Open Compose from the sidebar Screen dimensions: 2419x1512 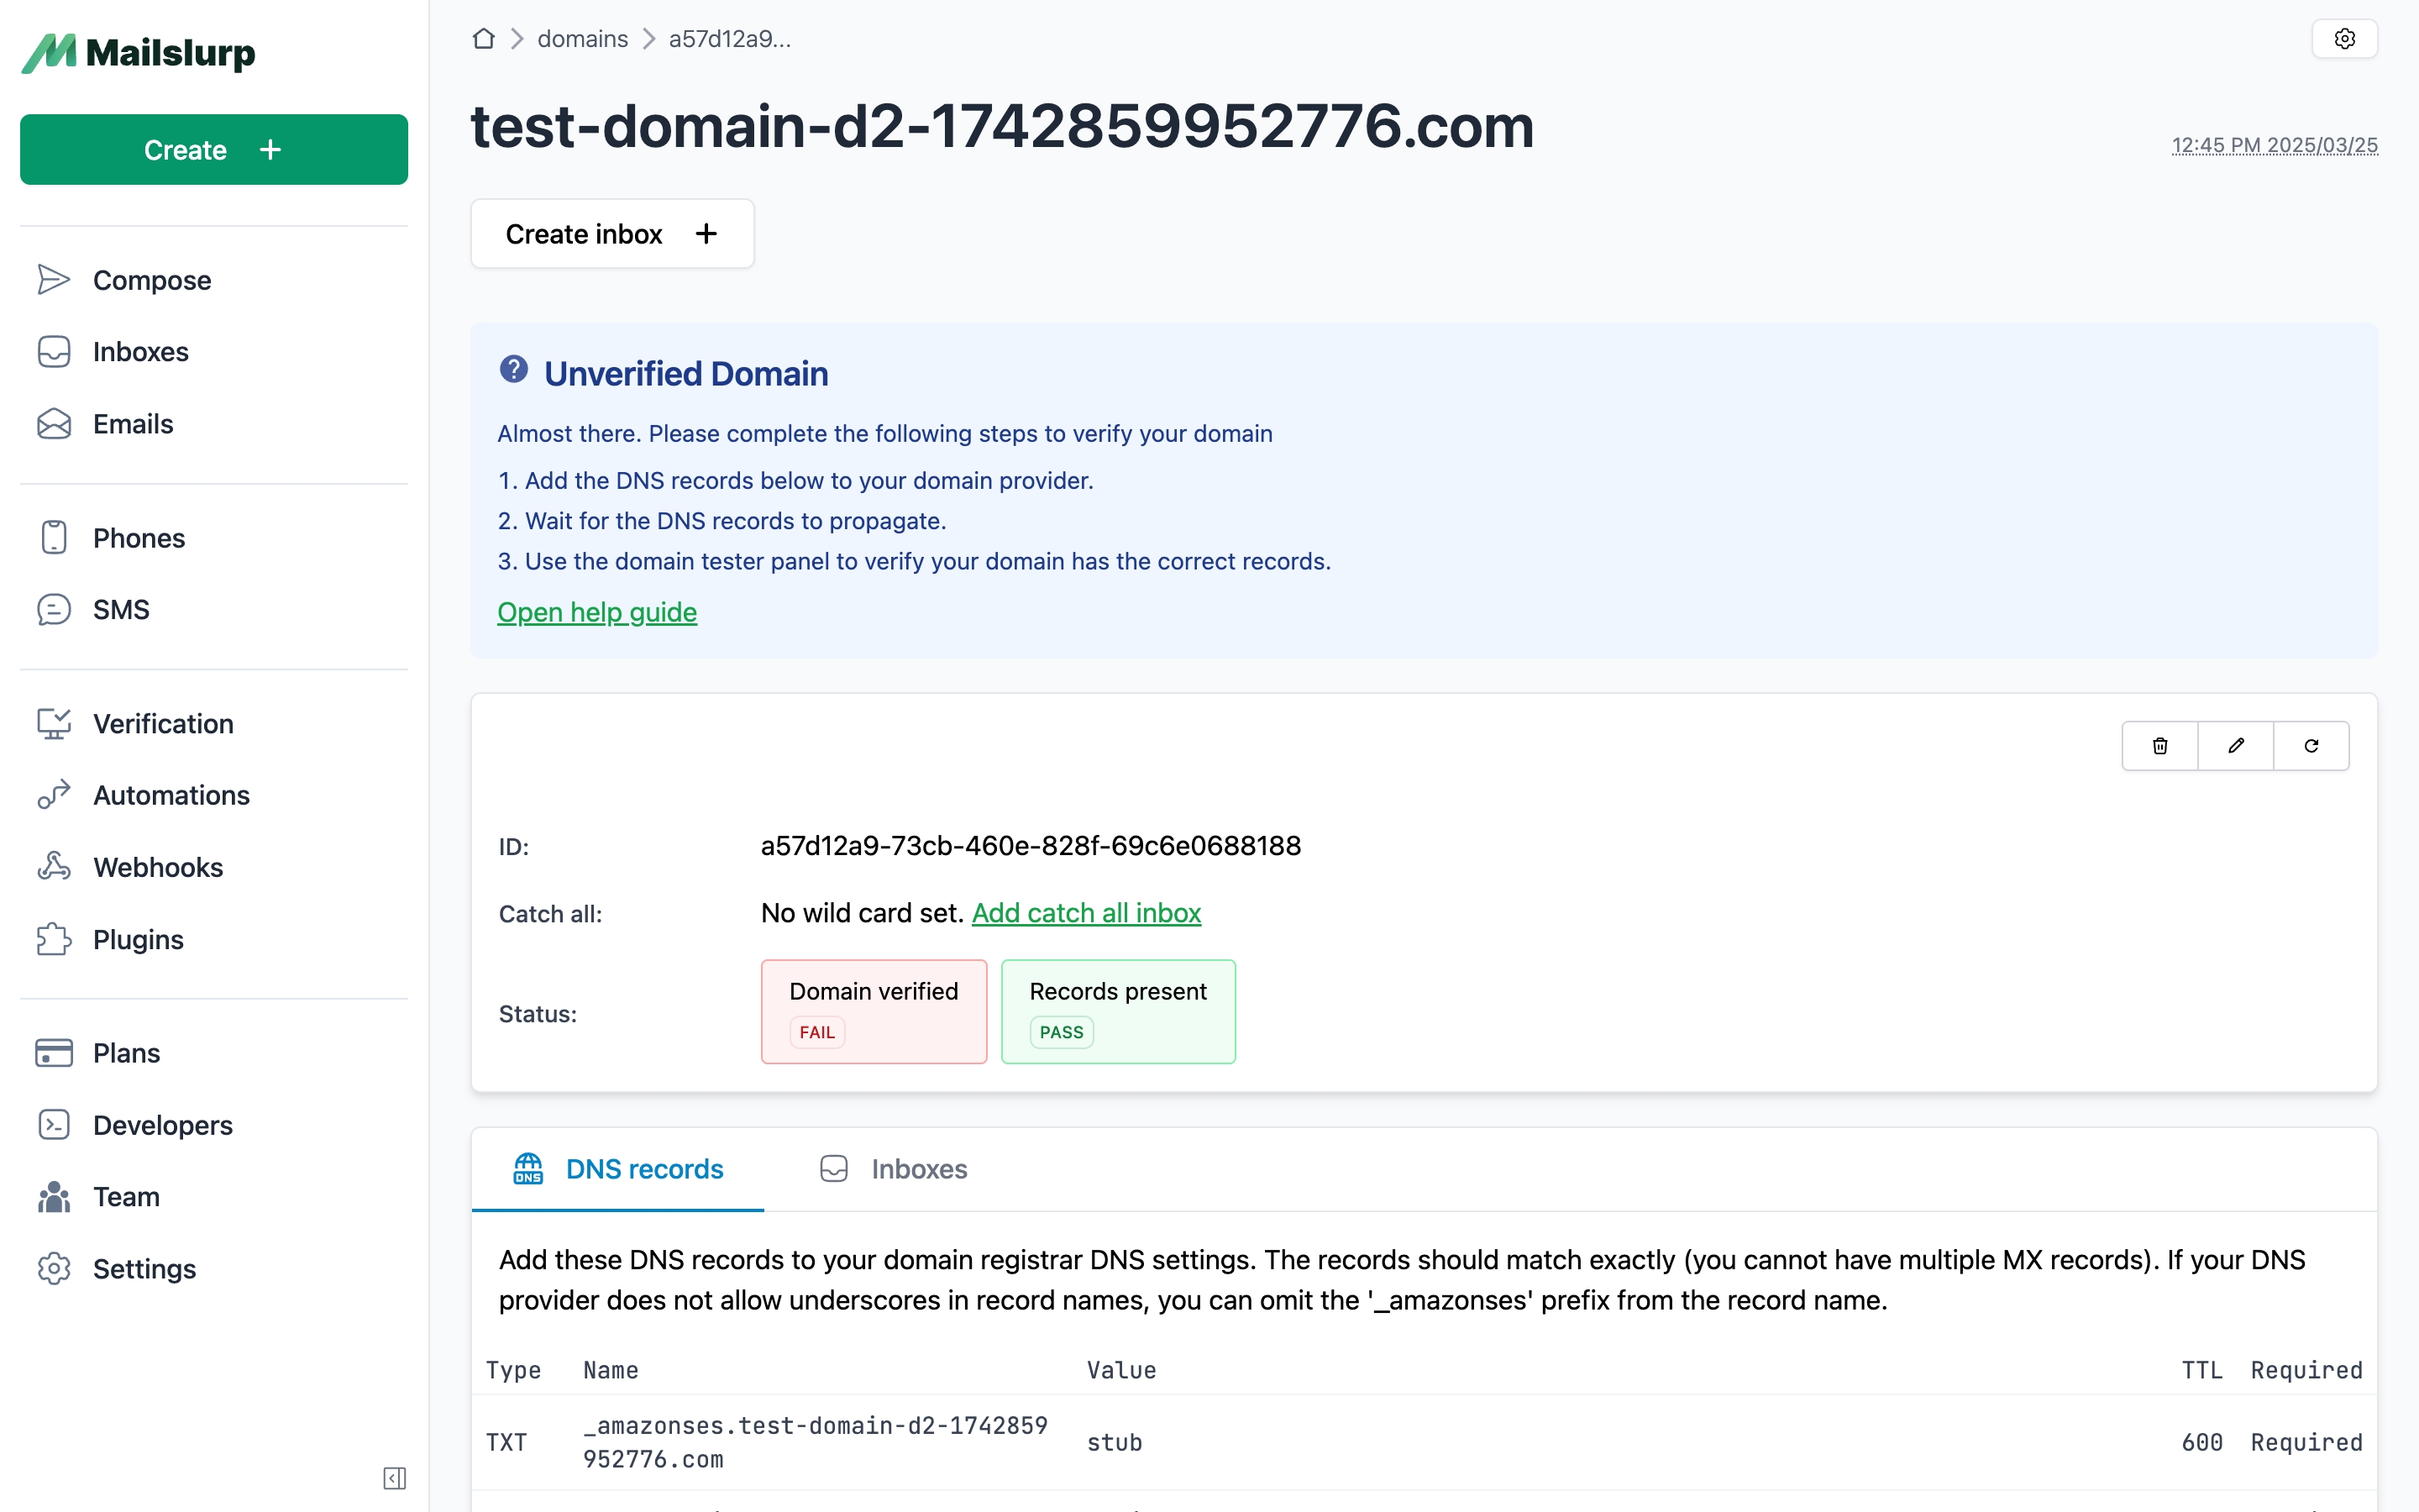click(152, 280)
